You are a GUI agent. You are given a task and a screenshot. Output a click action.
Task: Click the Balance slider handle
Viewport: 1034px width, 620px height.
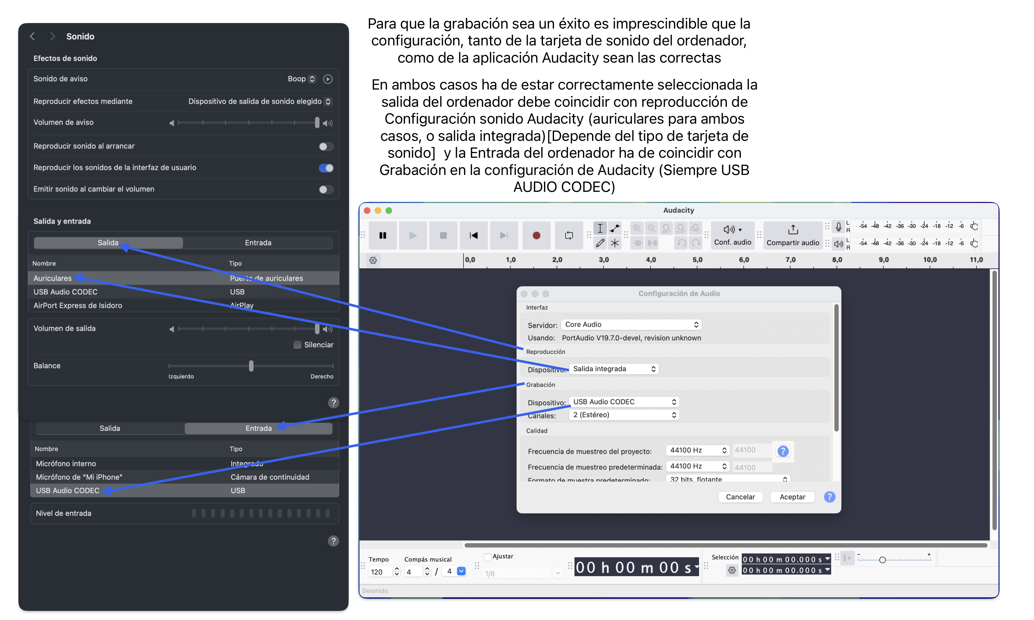(x=251, y=366)
